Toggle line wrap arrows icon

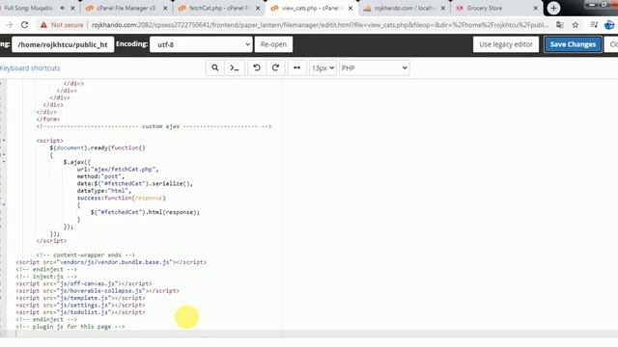click(x=296, y=68)
